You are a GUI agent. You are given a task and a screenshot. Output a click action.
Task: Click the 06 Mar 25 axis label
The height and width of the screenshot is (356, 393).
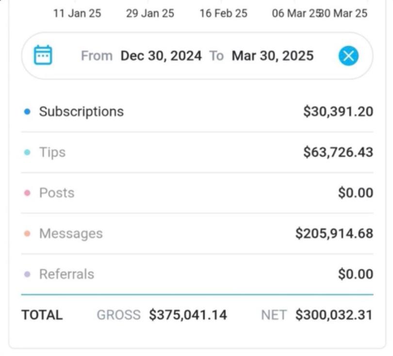294,13
